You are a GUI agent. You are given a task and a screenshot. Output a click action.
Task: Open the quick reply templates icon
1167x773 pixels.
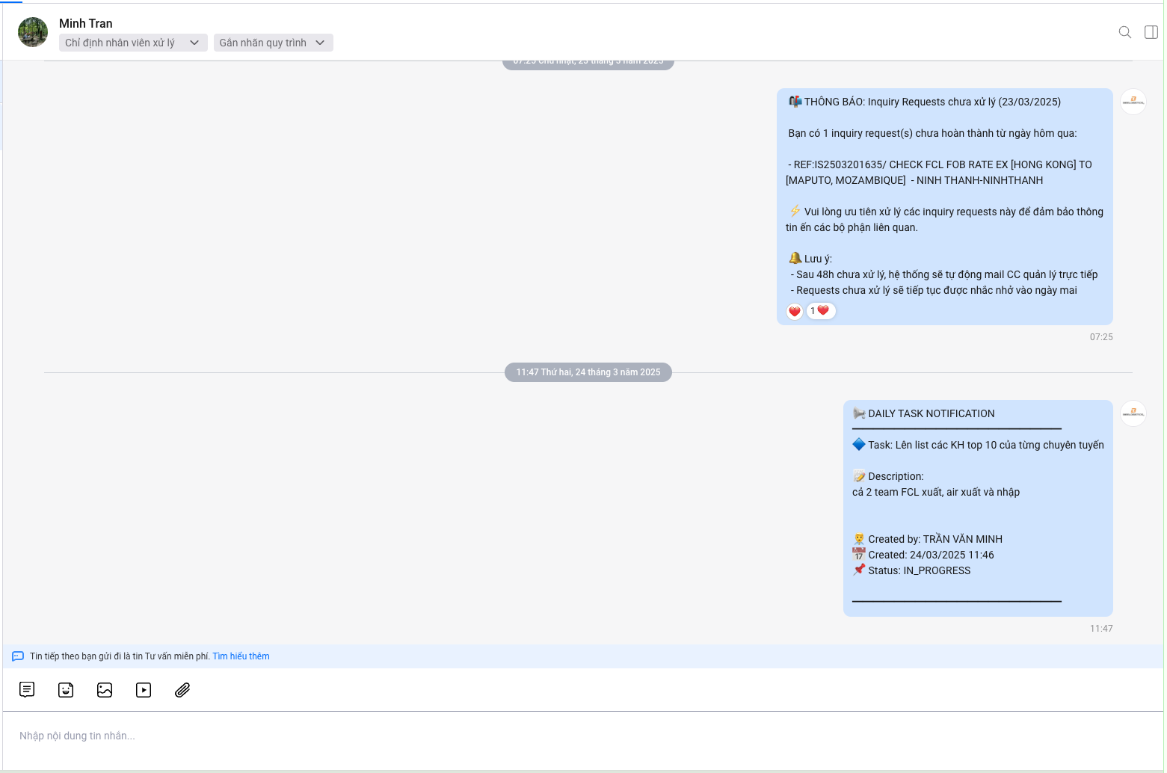pos(27,690)
